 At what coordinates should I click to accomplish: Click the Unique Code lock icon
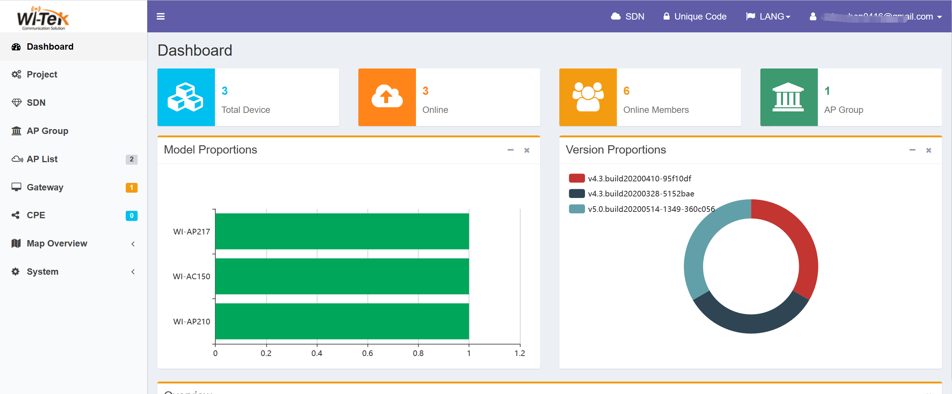pos(666,16)
